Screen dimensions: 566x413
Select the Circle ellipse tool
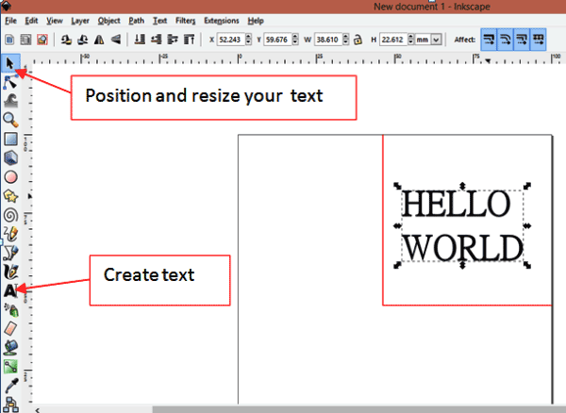(10, 176)
